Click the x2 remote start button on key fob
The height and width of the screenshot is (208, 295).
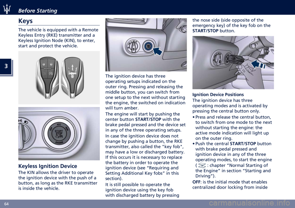51,74
